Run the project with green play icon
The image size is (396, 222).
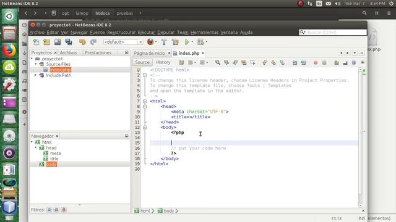point(187,42)
